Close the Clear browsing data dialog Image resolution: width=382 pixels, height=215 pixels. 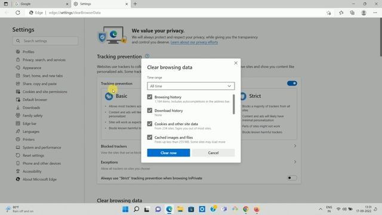236,63
